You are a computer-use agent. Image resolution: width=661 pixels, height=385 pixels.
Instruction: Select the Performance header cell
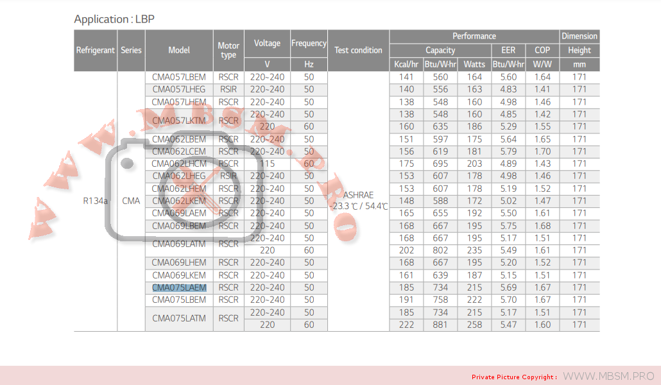(474, 37)
